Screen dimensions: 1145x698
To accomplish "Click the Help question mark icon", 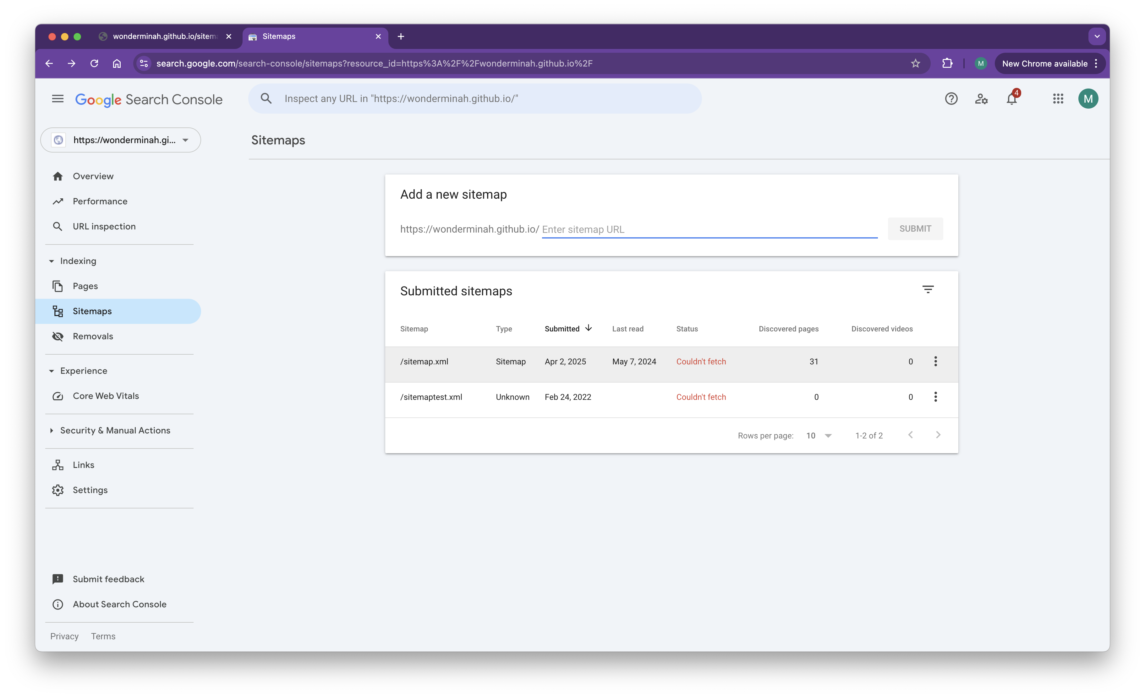I will (x=951, y=99).
